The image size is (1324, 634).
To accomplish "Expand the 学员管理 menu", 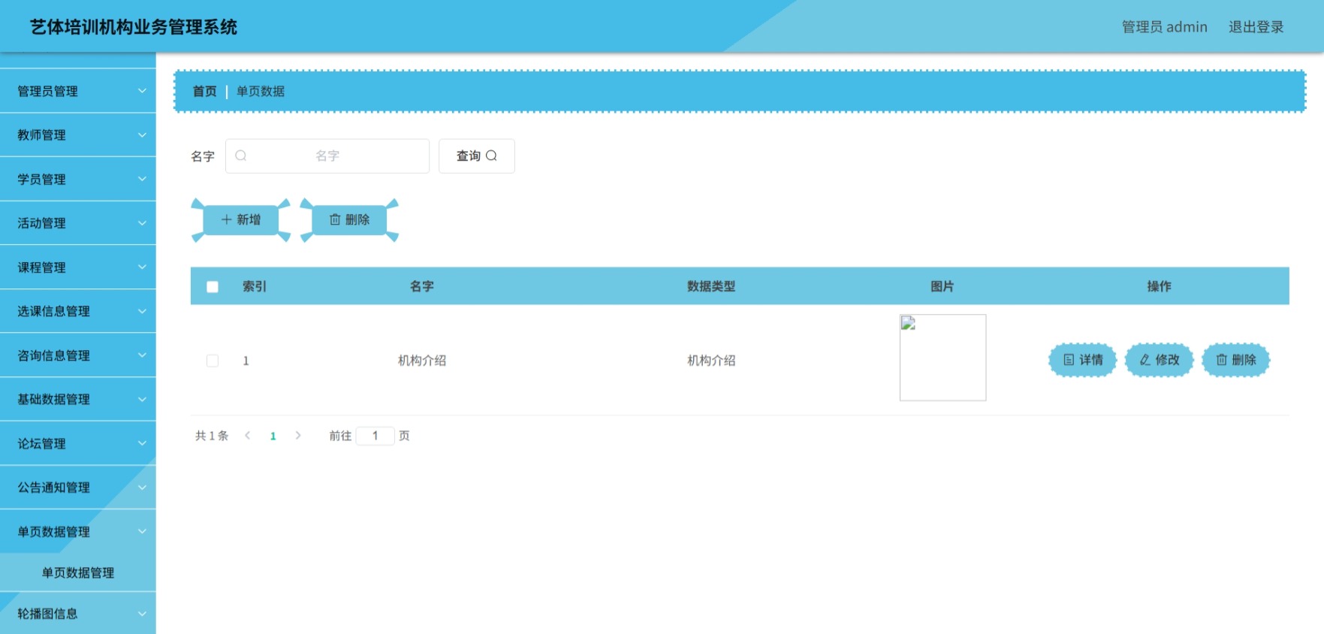I will tap(78, 179).
